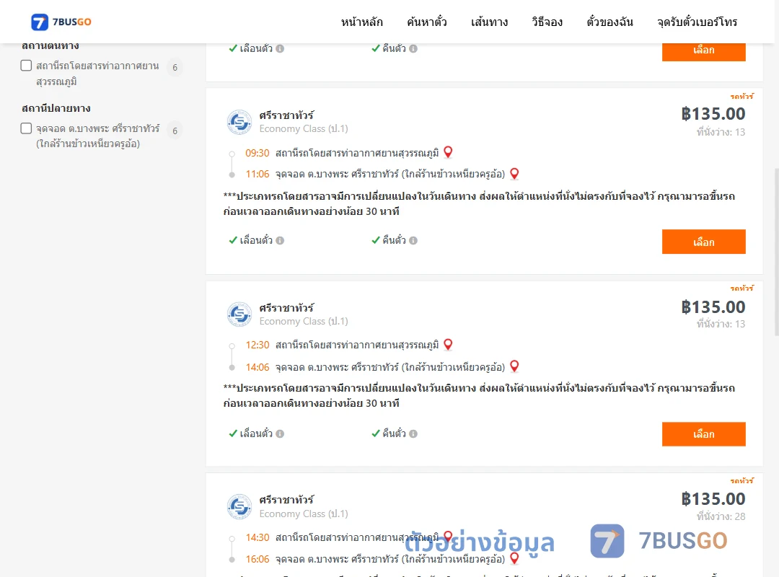Click the 14:06 arrival time text
Viewport: 779px width, 577px height.
pos(258,367)
